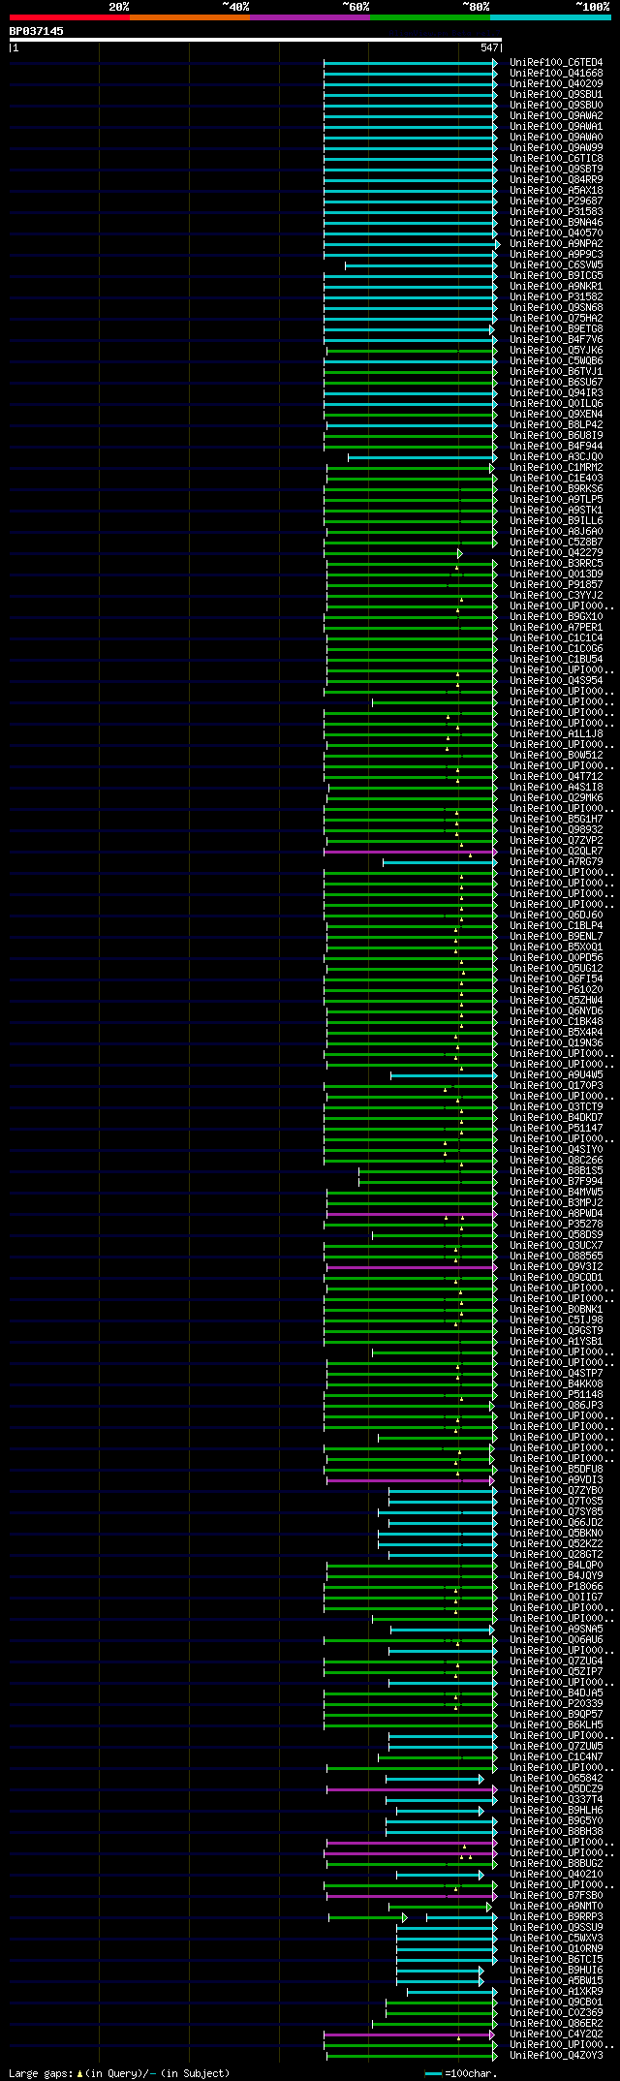Open hit UniRef100_C6TIC8

(x=556, y=158)
